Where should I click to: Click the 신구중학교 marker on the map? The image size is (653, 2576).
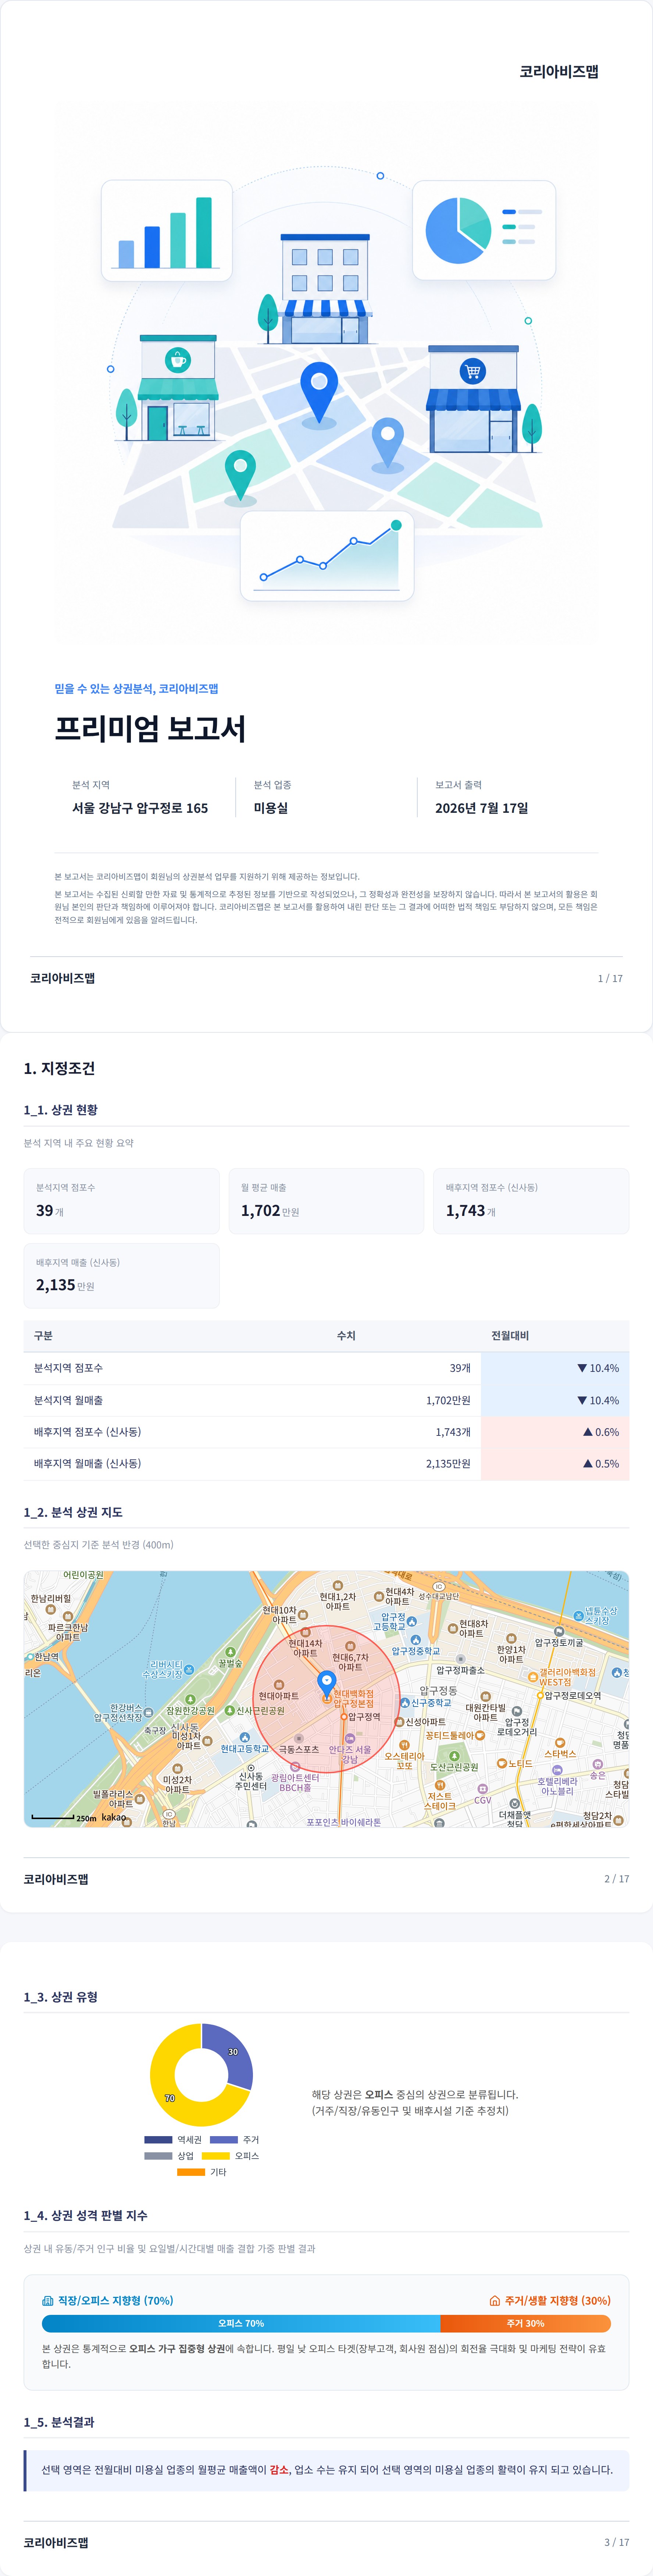click(405, 1702)
